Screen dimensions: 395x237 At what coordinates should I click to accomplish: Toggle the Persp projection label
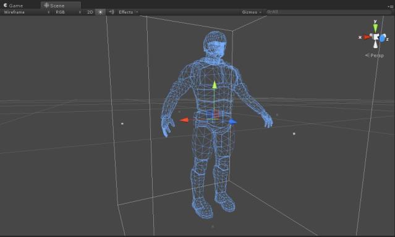pyautogui.click(x=375, y=56)
